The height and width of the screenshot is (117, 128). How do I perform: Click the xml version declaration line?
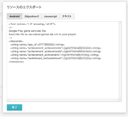click(32, 24)
